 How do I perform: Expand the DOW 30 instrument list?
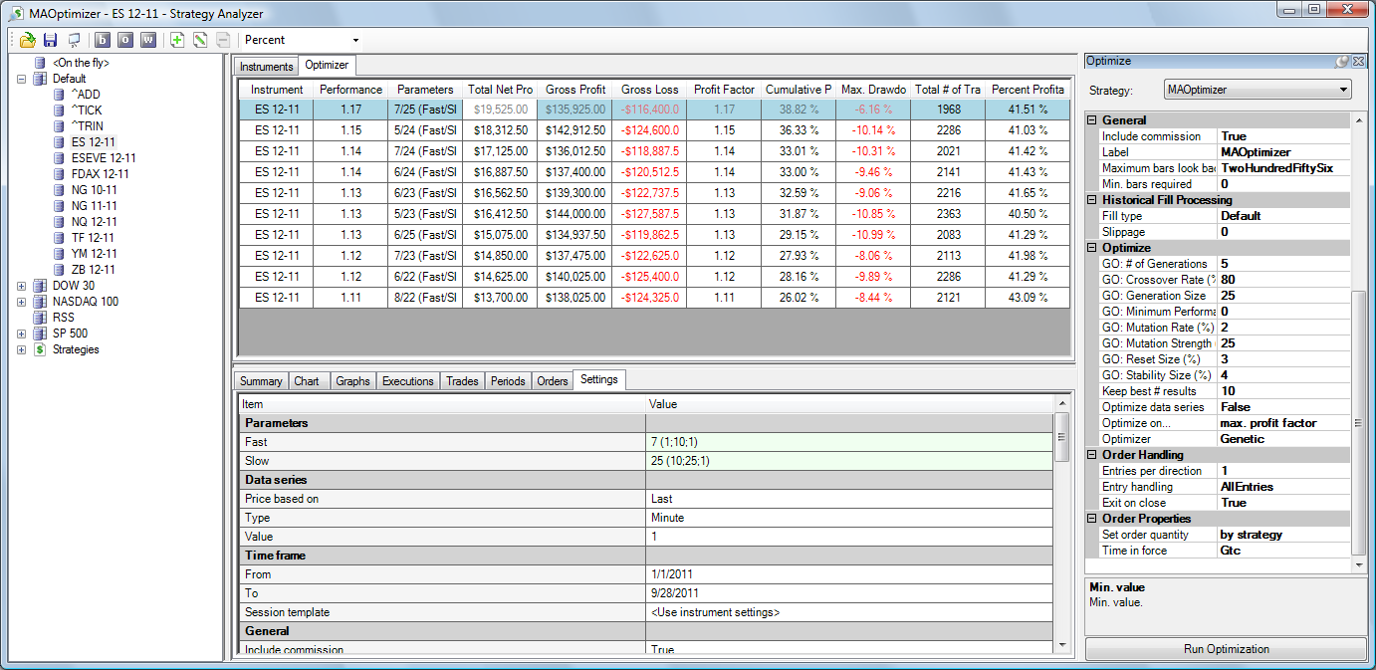[22, 286]
